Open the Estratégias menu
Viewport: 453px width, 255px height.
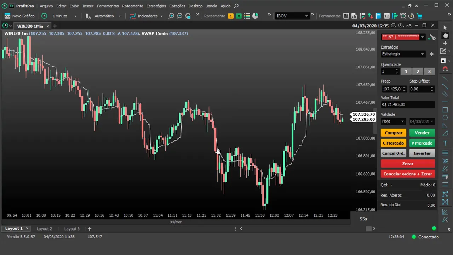point(156,6)
